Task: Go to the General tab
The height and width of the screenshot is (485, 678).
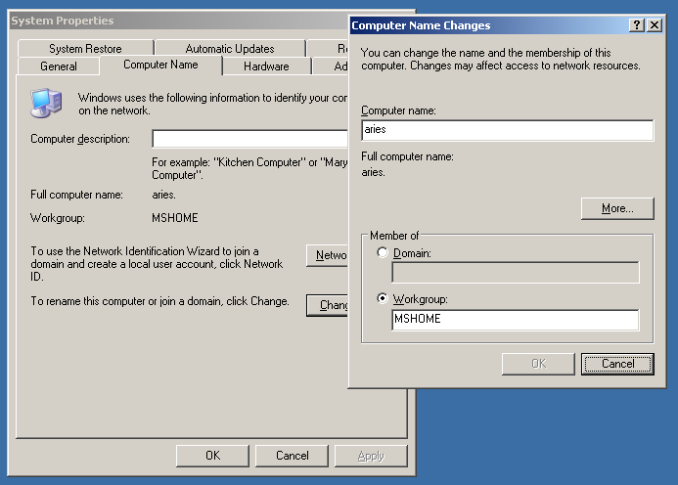Action: (x=59, y=66)
